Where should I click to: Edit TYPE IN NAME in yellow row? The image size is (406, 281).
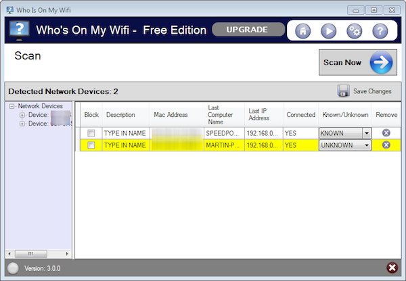125,145
